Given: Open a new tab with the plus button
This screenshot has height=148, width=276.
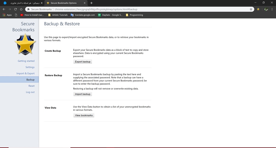Looking at the screenshot, I should tap(91, 3).
